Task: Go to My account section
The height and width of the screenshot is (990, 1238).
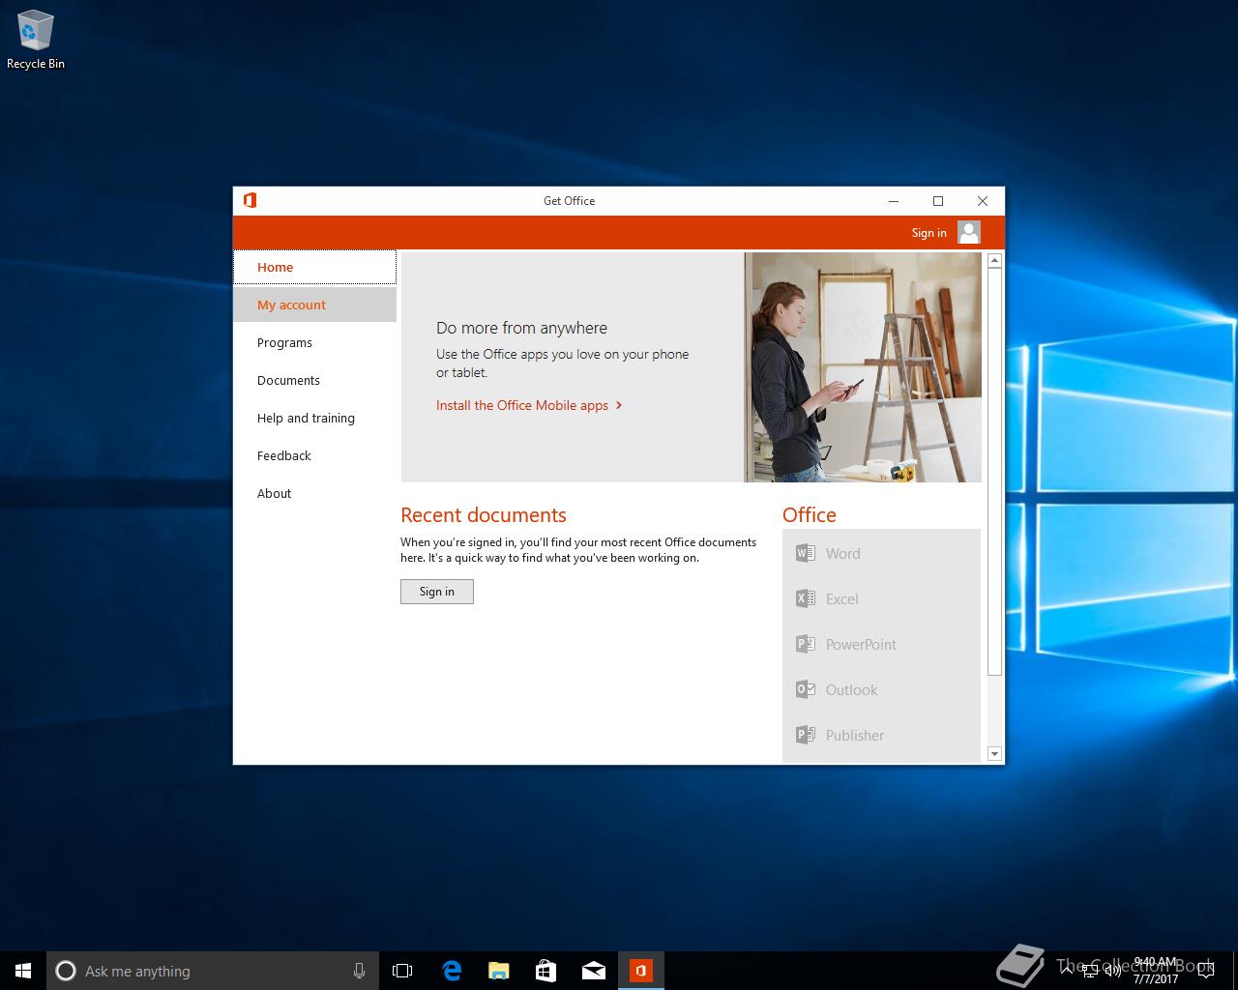Action: [x=314, y=305]
